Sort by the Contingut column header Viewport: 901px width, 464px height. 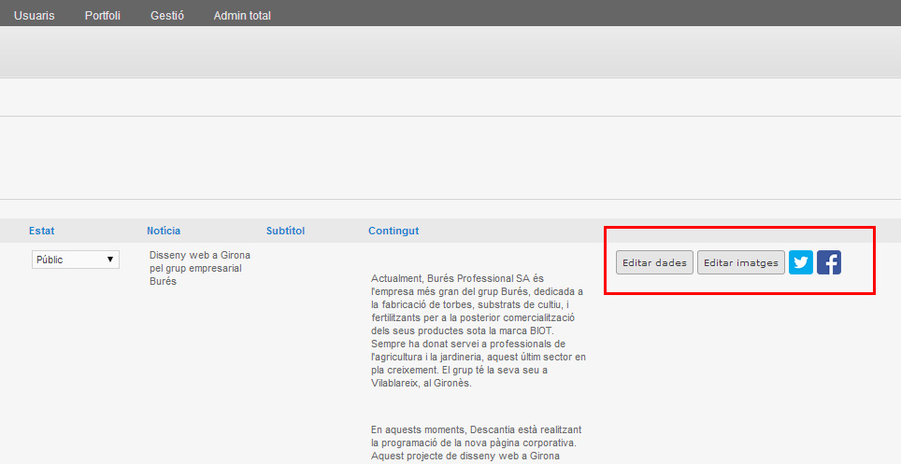(x=393, y=231)
